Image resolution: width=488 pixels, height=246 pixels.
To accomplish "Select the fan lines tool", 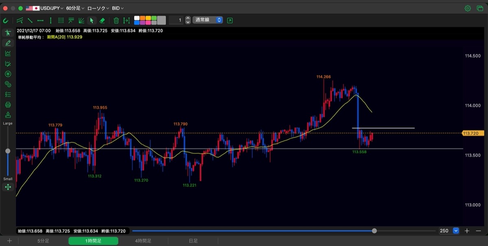I will coord(81,20).
